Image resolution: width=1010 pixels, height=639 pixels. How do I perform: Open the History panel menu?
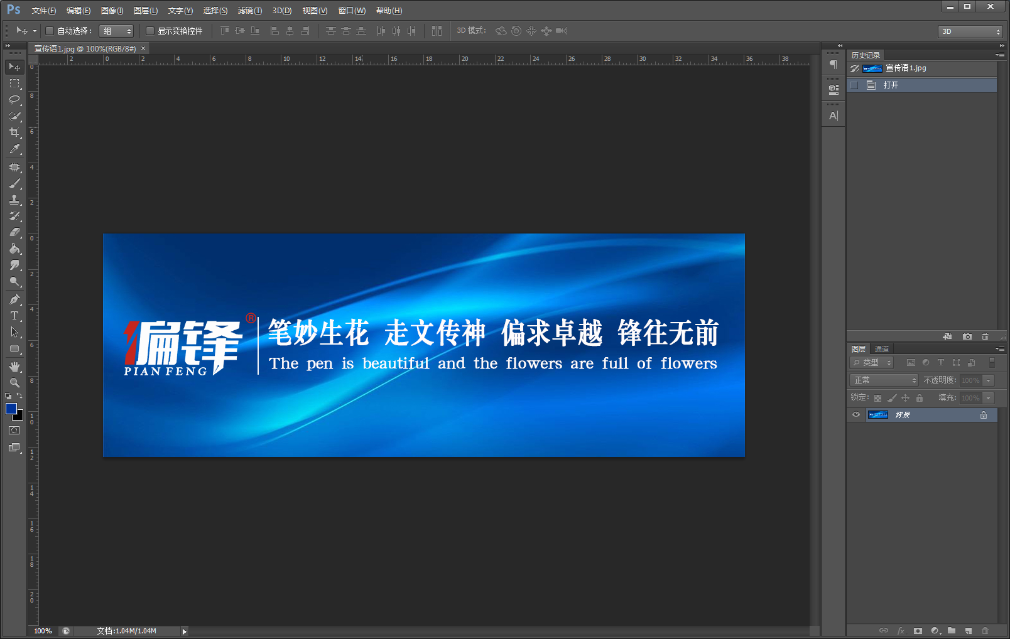click(999, 55)
